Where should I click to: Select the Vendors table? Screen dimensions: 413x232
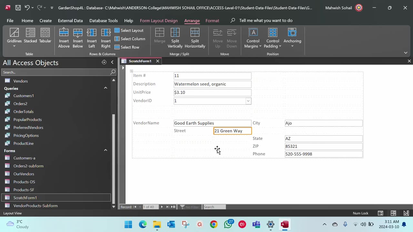pyautogui.click(x=21, y=81)
